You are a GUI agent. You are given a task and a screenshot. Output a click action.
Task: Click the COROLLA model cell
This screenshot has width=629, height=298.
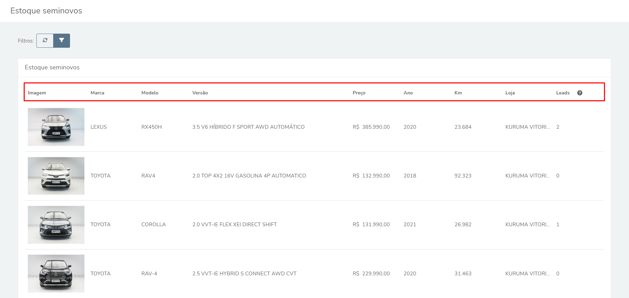pos(153,225)
